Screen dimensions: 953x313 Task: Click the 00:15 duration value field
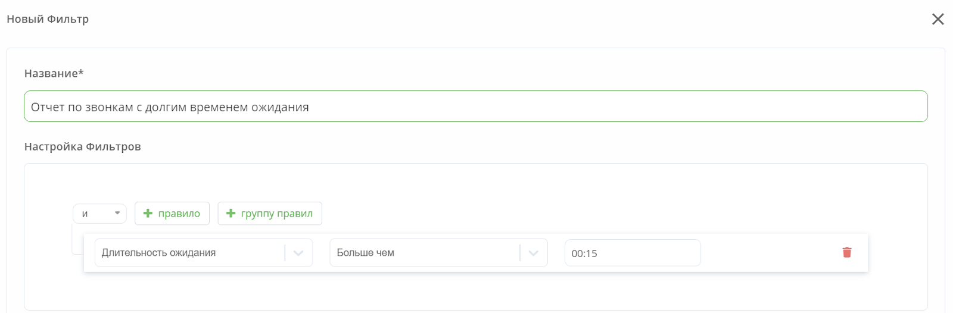(x=633, y=253)
